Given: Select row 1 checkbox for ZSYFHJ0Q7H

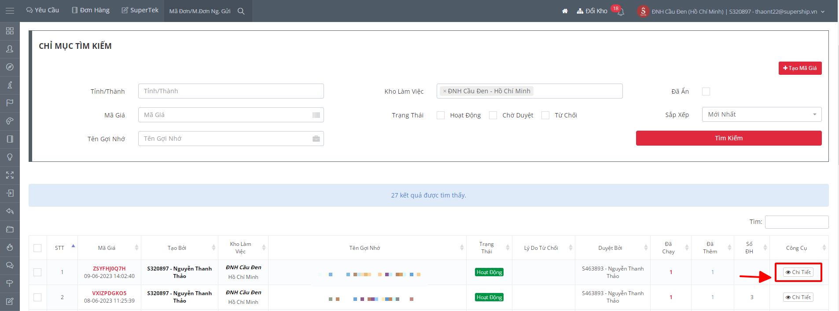Looking at the screenshot, I should pos(37,272).
